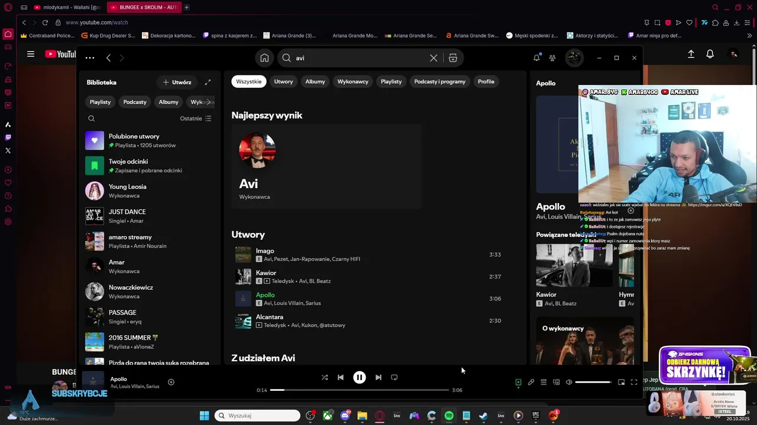Switch to the mlodykamil browser tab
The image size is (757, 425).
pos(67,7)
